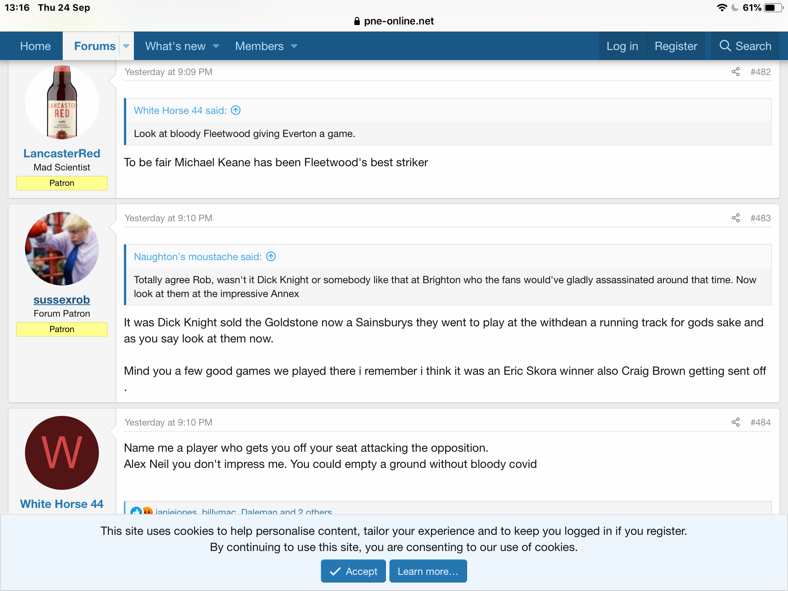Select text 'To be fair Michael Keane has been Fleetwood's best striker'
This screenshot has width=788, height=591.
pos(276,162)
